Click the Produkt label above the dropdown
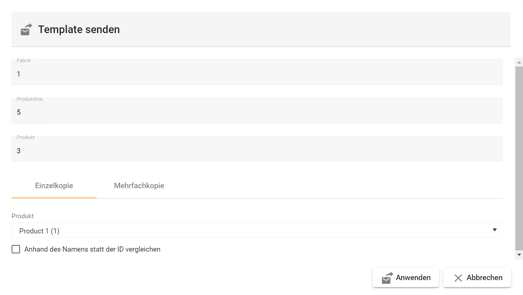The width and height of the screenshot is (523, 295). (x=22, y=216)
